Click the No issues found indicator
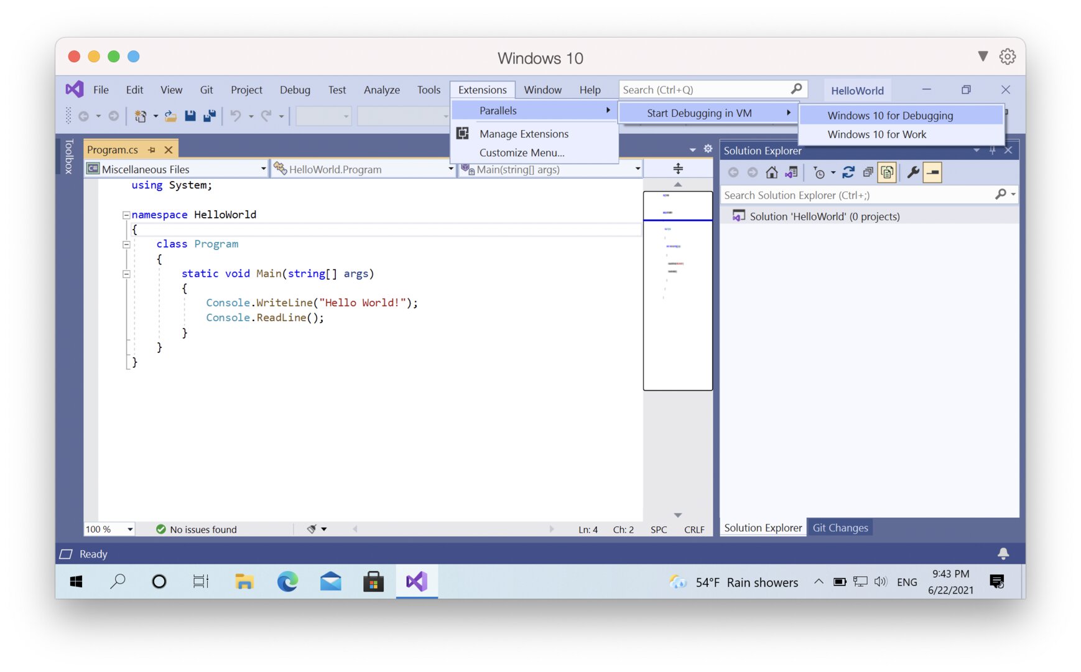Screen dimensions: 1081x672 [x=196, y=529]
